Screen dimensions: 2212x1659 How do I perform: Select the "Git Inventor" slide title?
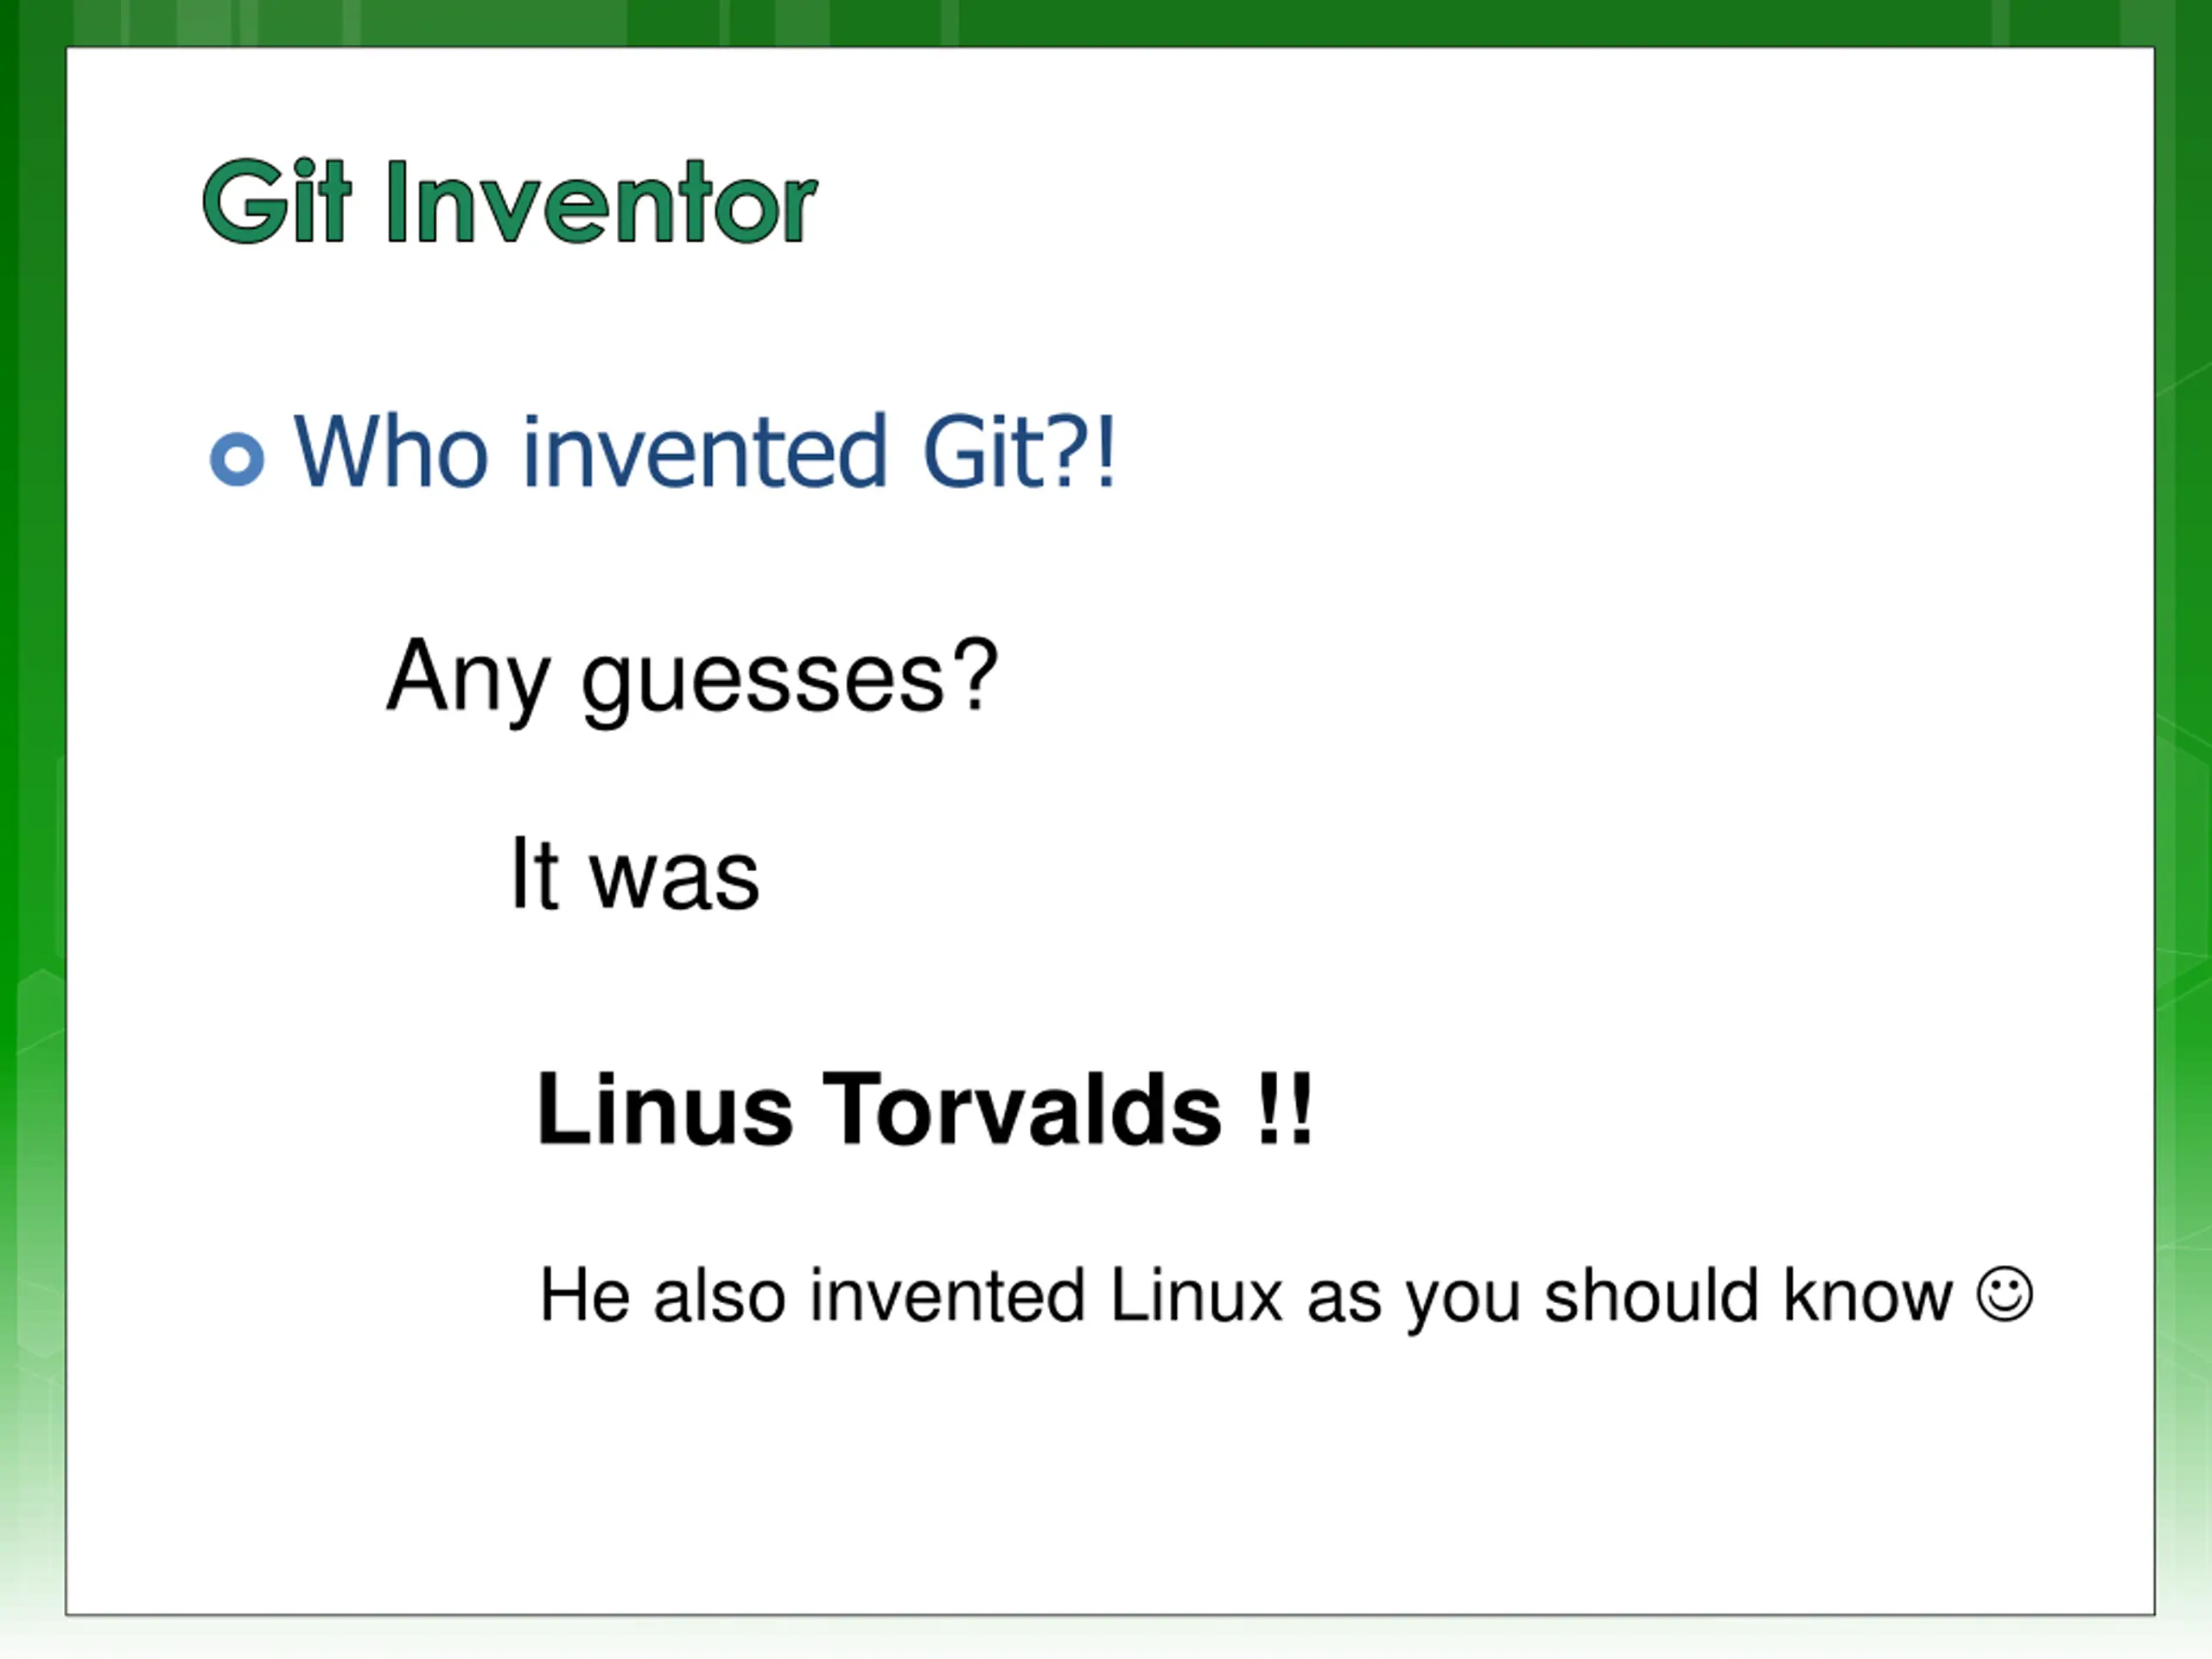click(x=510, y=202)
